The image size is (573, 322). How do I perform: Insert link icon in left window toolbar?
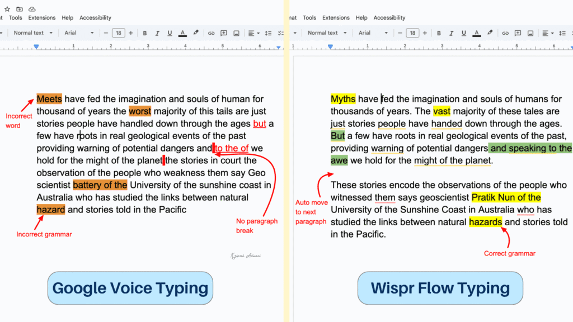point(211,33)
